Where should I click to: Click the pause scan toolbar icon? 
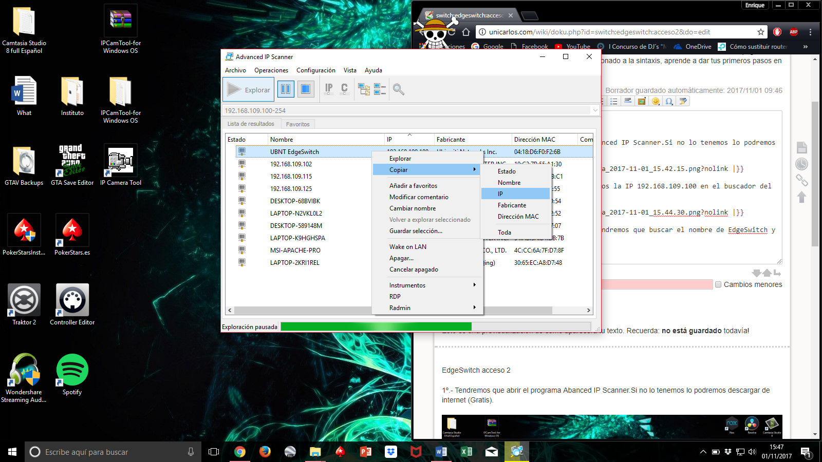[286, 89]
